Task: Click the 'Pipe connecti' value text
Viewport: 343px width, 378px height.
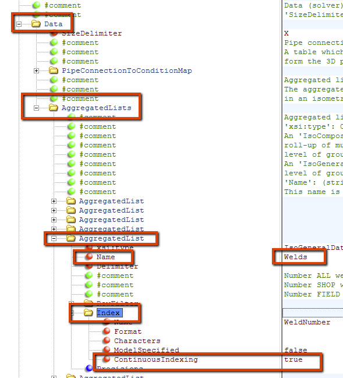Action: 313,43
